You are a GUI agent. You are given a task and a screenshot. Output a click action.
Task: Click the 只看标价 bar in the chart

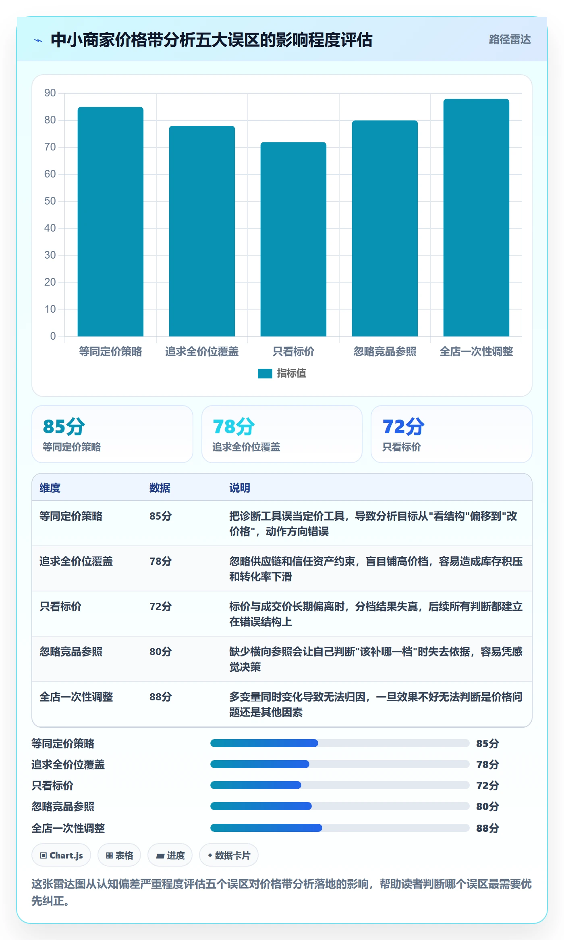coord(293,239)
